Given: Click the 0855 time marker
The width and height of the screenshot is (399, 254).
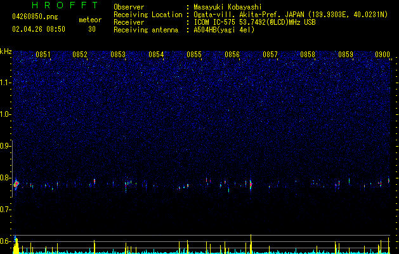Looking at the screenshot, I should 194,55.
